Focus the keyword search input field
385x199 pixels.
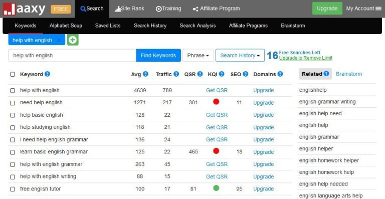click(72, 56)
